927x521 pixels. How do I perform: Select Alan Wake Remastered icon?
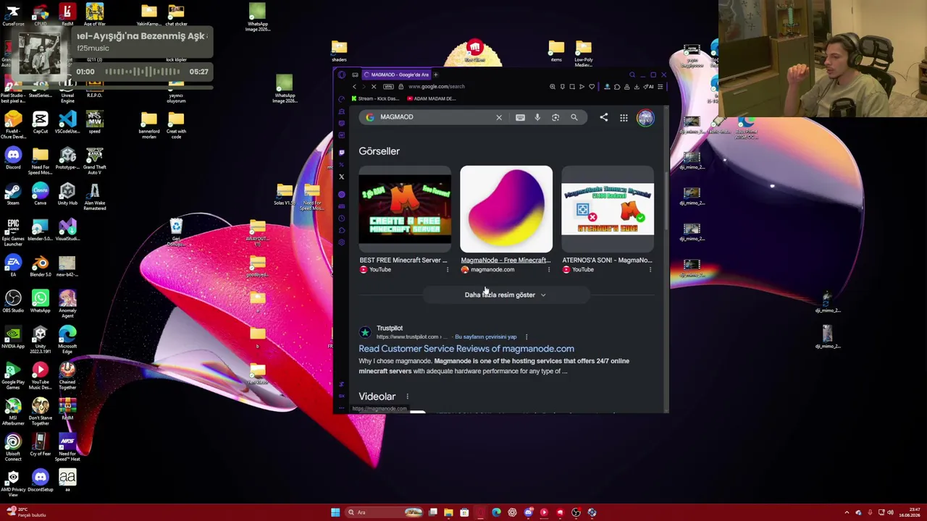tap(94, 195)
